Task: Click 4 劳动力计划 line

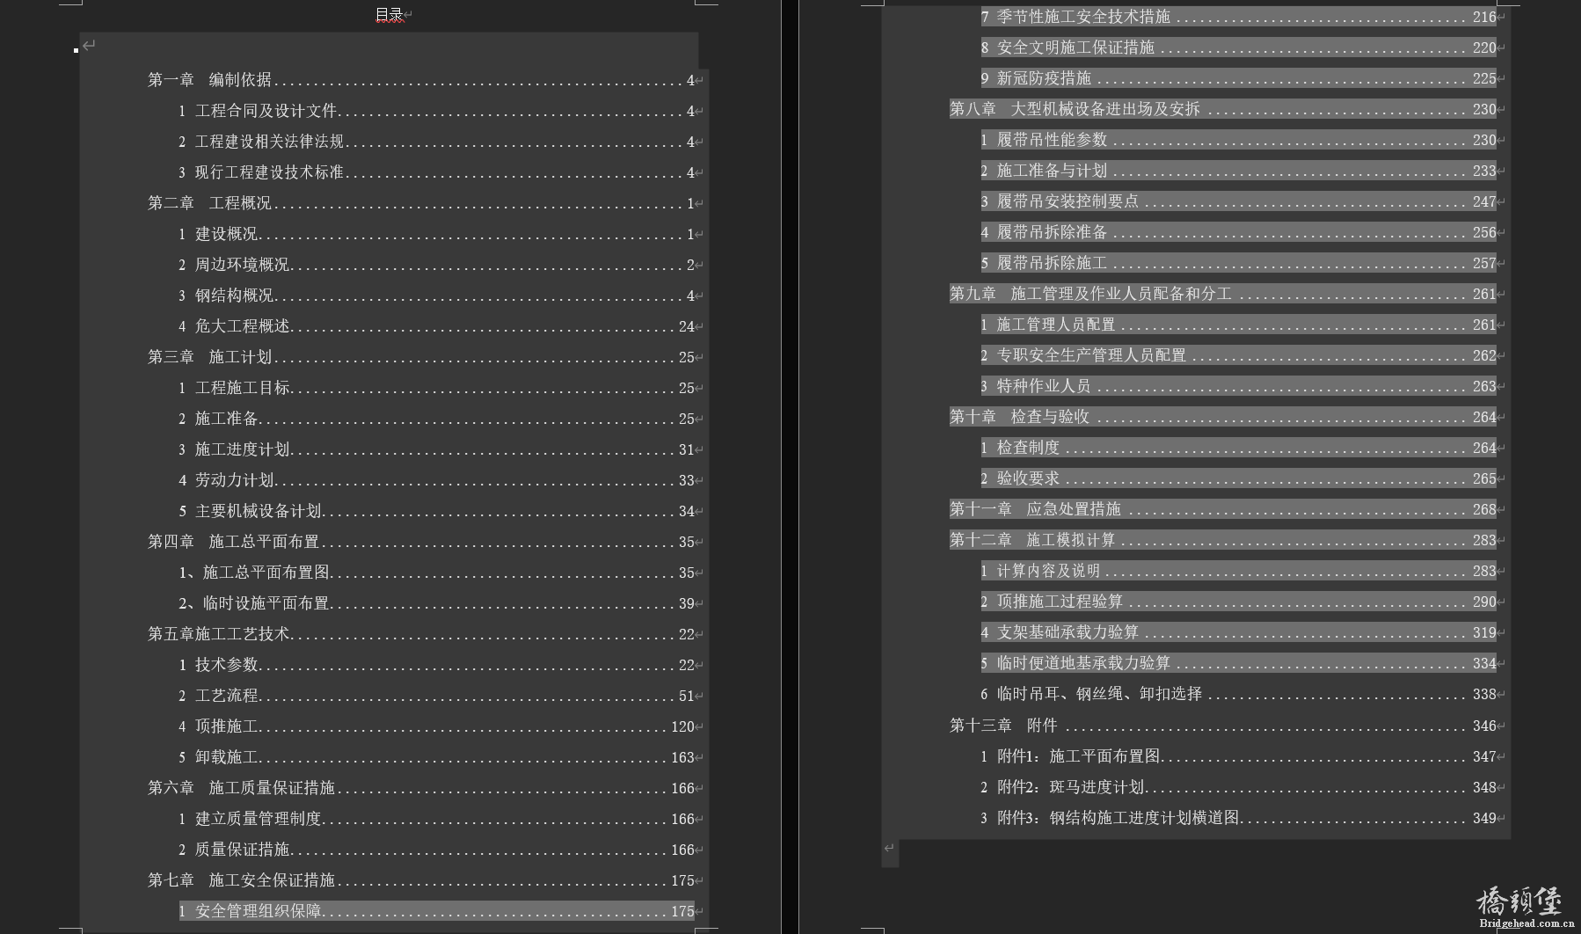Action: click(x=437, y=480)
